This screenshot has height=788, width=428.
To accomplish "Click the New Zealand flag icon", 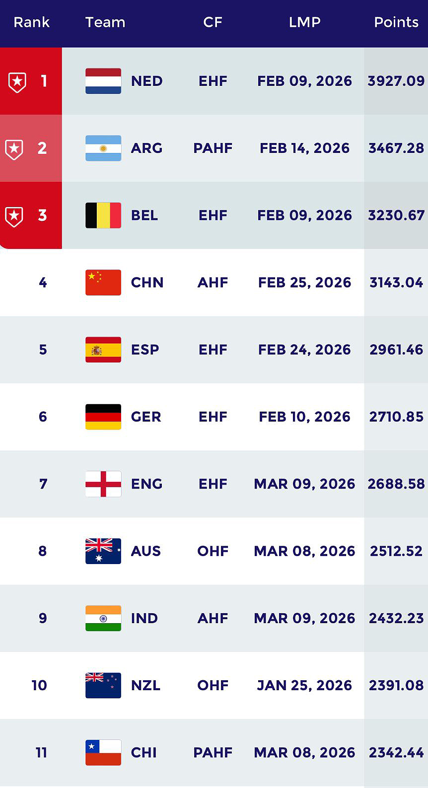I will (103, 685).
